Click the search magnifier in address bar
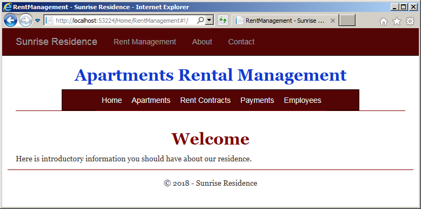This screenshot has height=209, width=421. (200, 20)
